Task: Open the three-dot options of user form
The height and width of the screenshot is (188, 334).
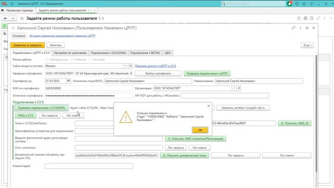Action: coord(301,28)
